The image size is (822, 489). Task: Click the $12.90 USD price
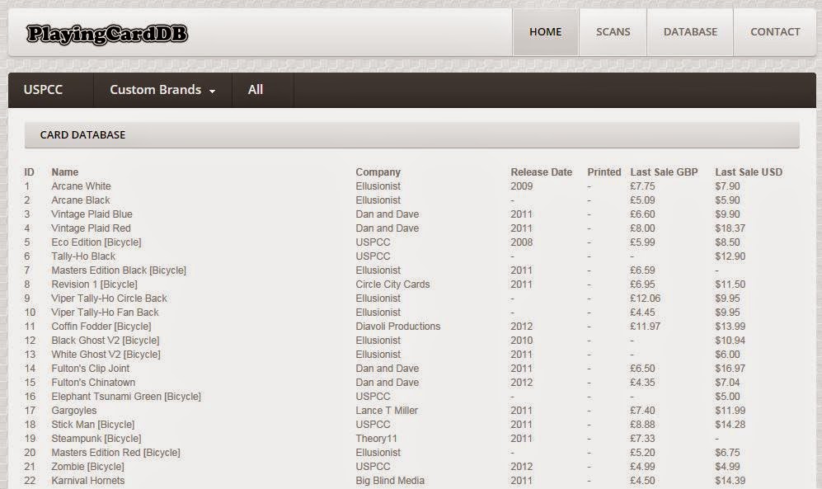tap(730, 256)
